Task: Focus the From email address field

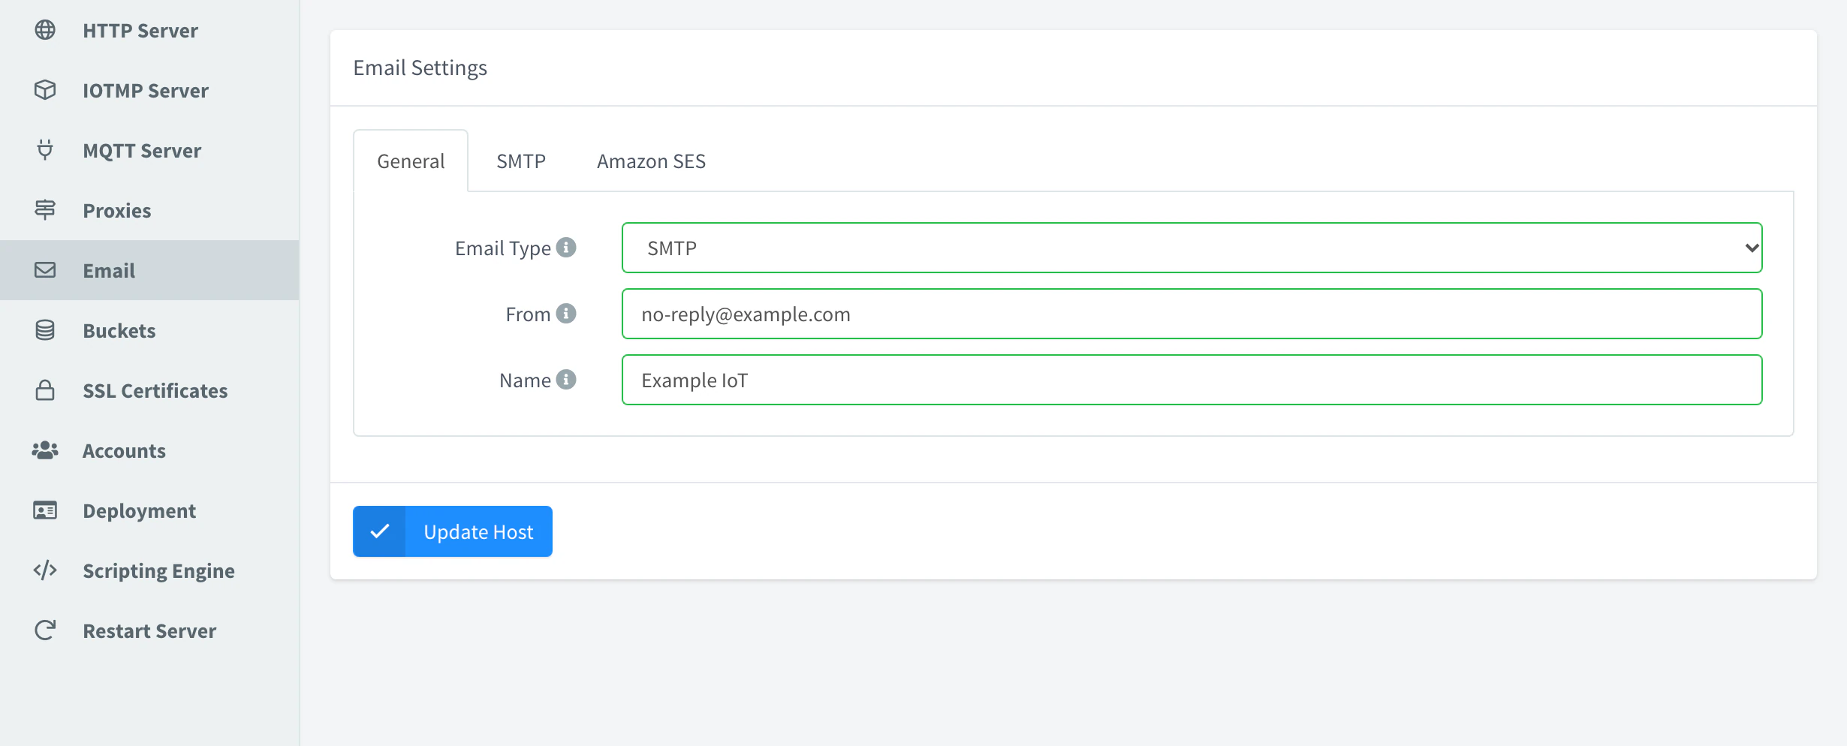Action: [x=1192, y=314]
